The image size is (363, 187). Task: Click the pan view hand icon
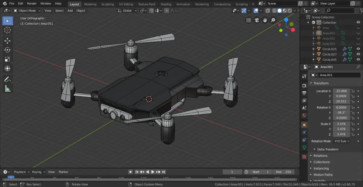[265, 20]
